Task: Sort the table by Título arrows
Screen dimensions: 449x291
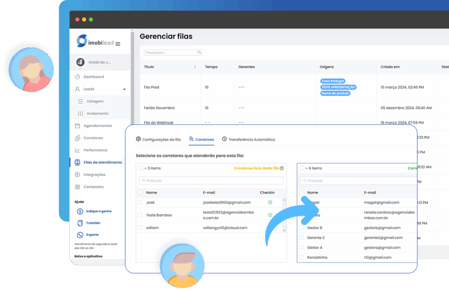Action: [195, 67]
